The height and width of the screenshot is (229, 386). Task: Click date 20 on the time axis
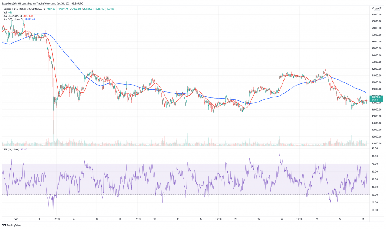[x=236, y=219]
